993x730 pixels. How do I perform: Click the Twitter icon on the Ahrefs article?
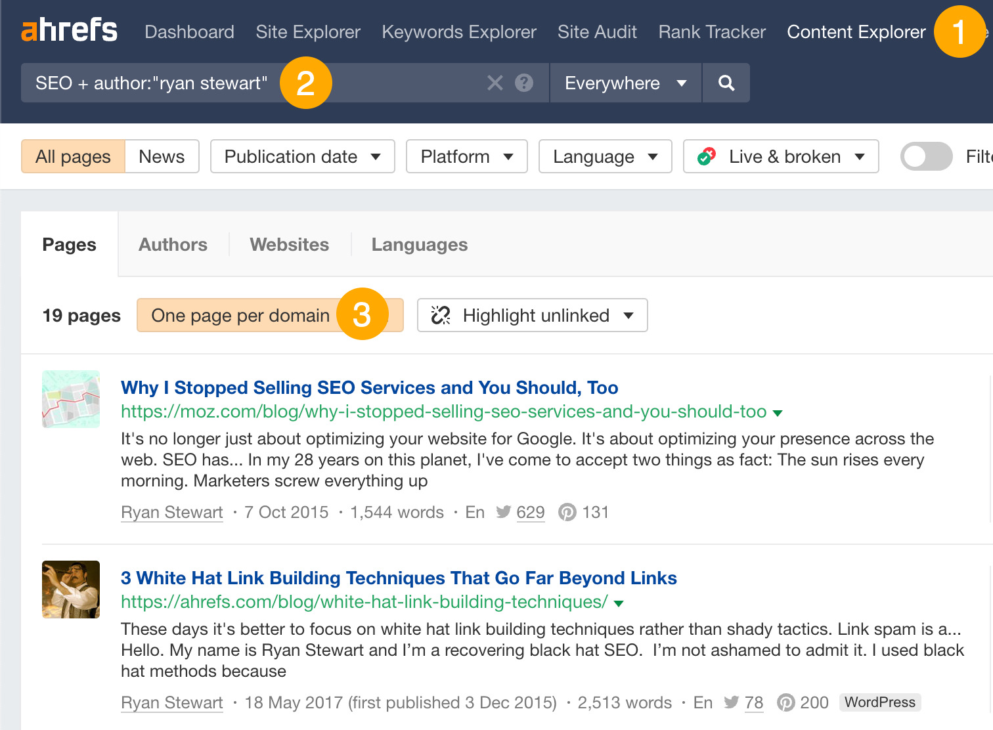tap(731, 702)
